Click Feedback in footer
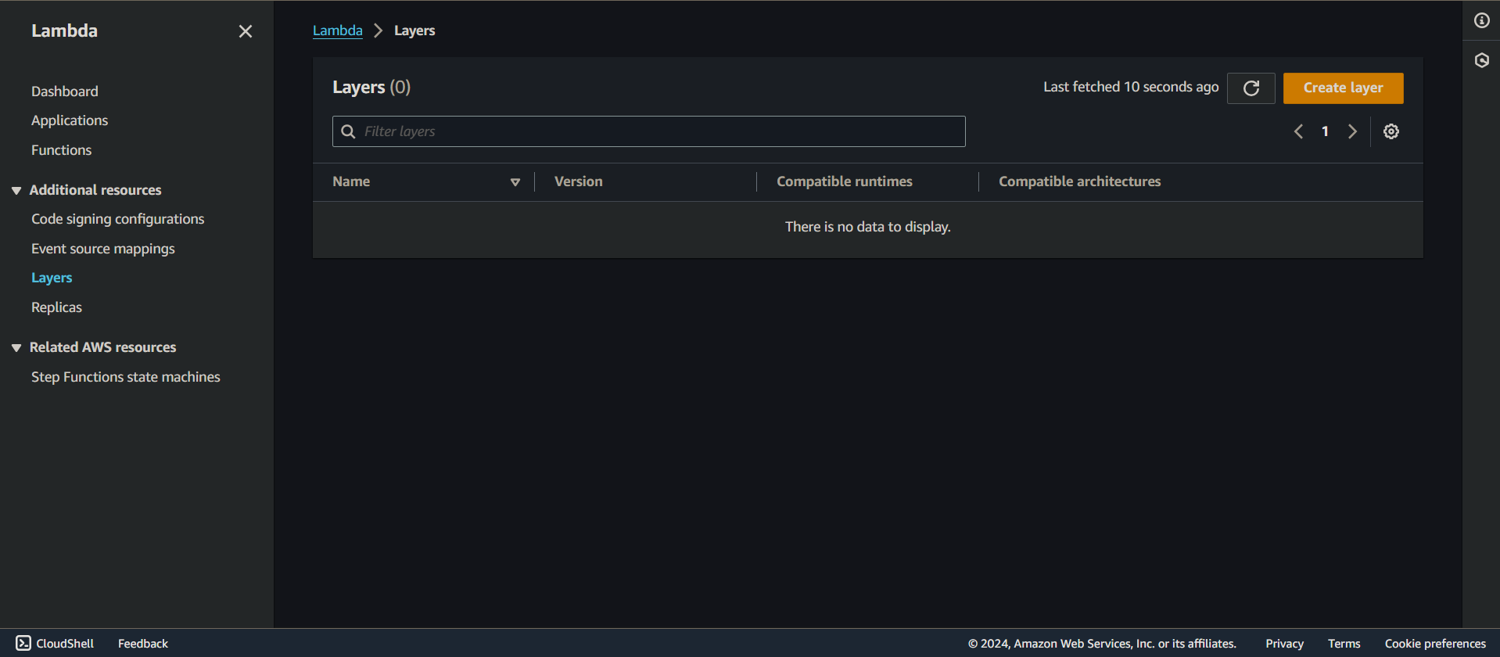1500x657 pixels. pos(143,643)
